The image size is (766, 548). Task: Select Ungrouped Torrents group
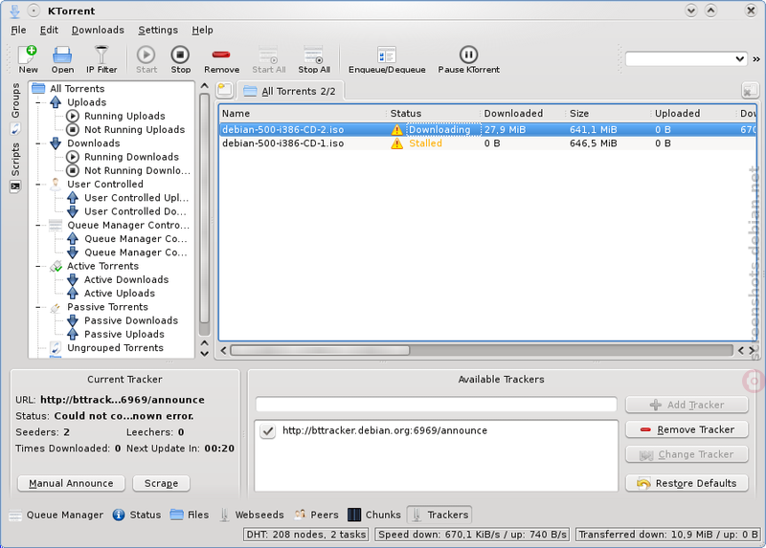pos(115,348)
